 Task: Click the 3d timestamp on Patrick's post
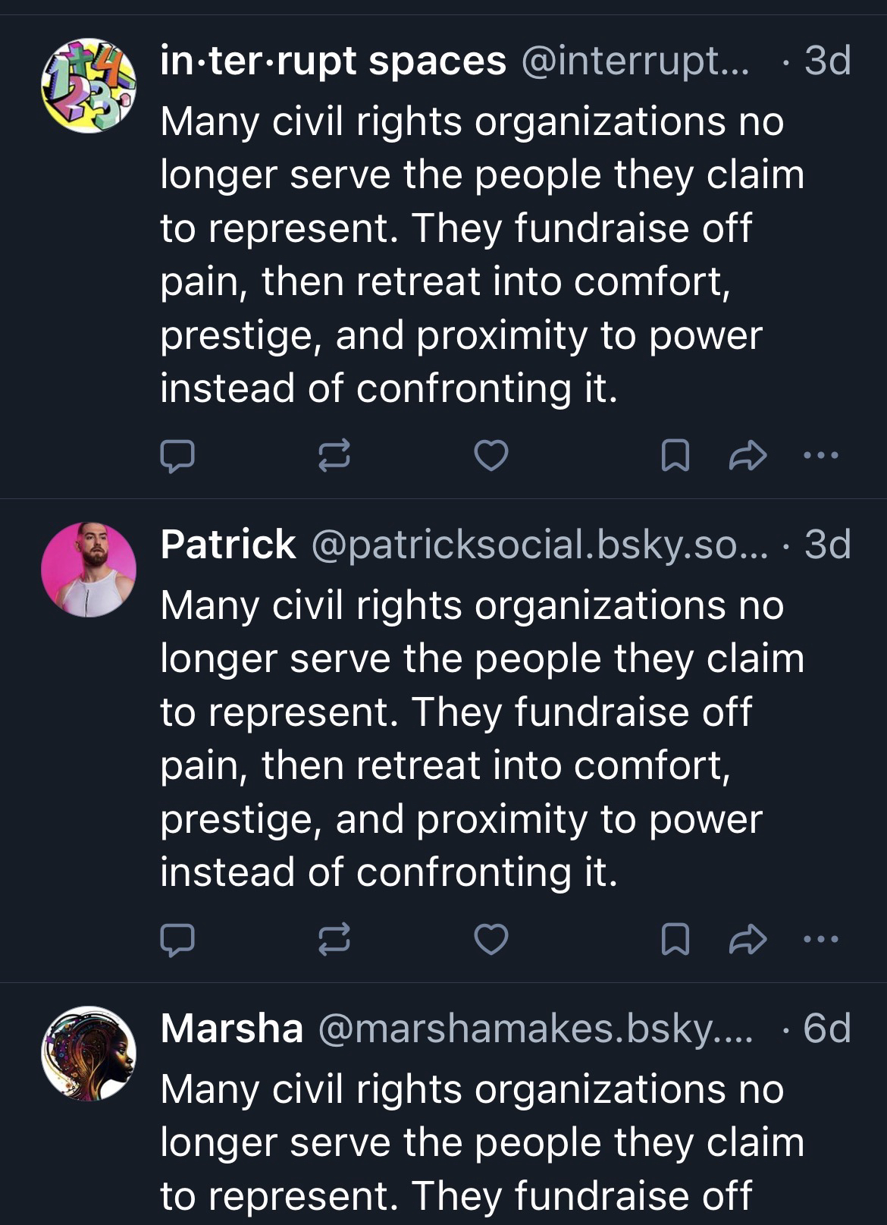(827, 545)
